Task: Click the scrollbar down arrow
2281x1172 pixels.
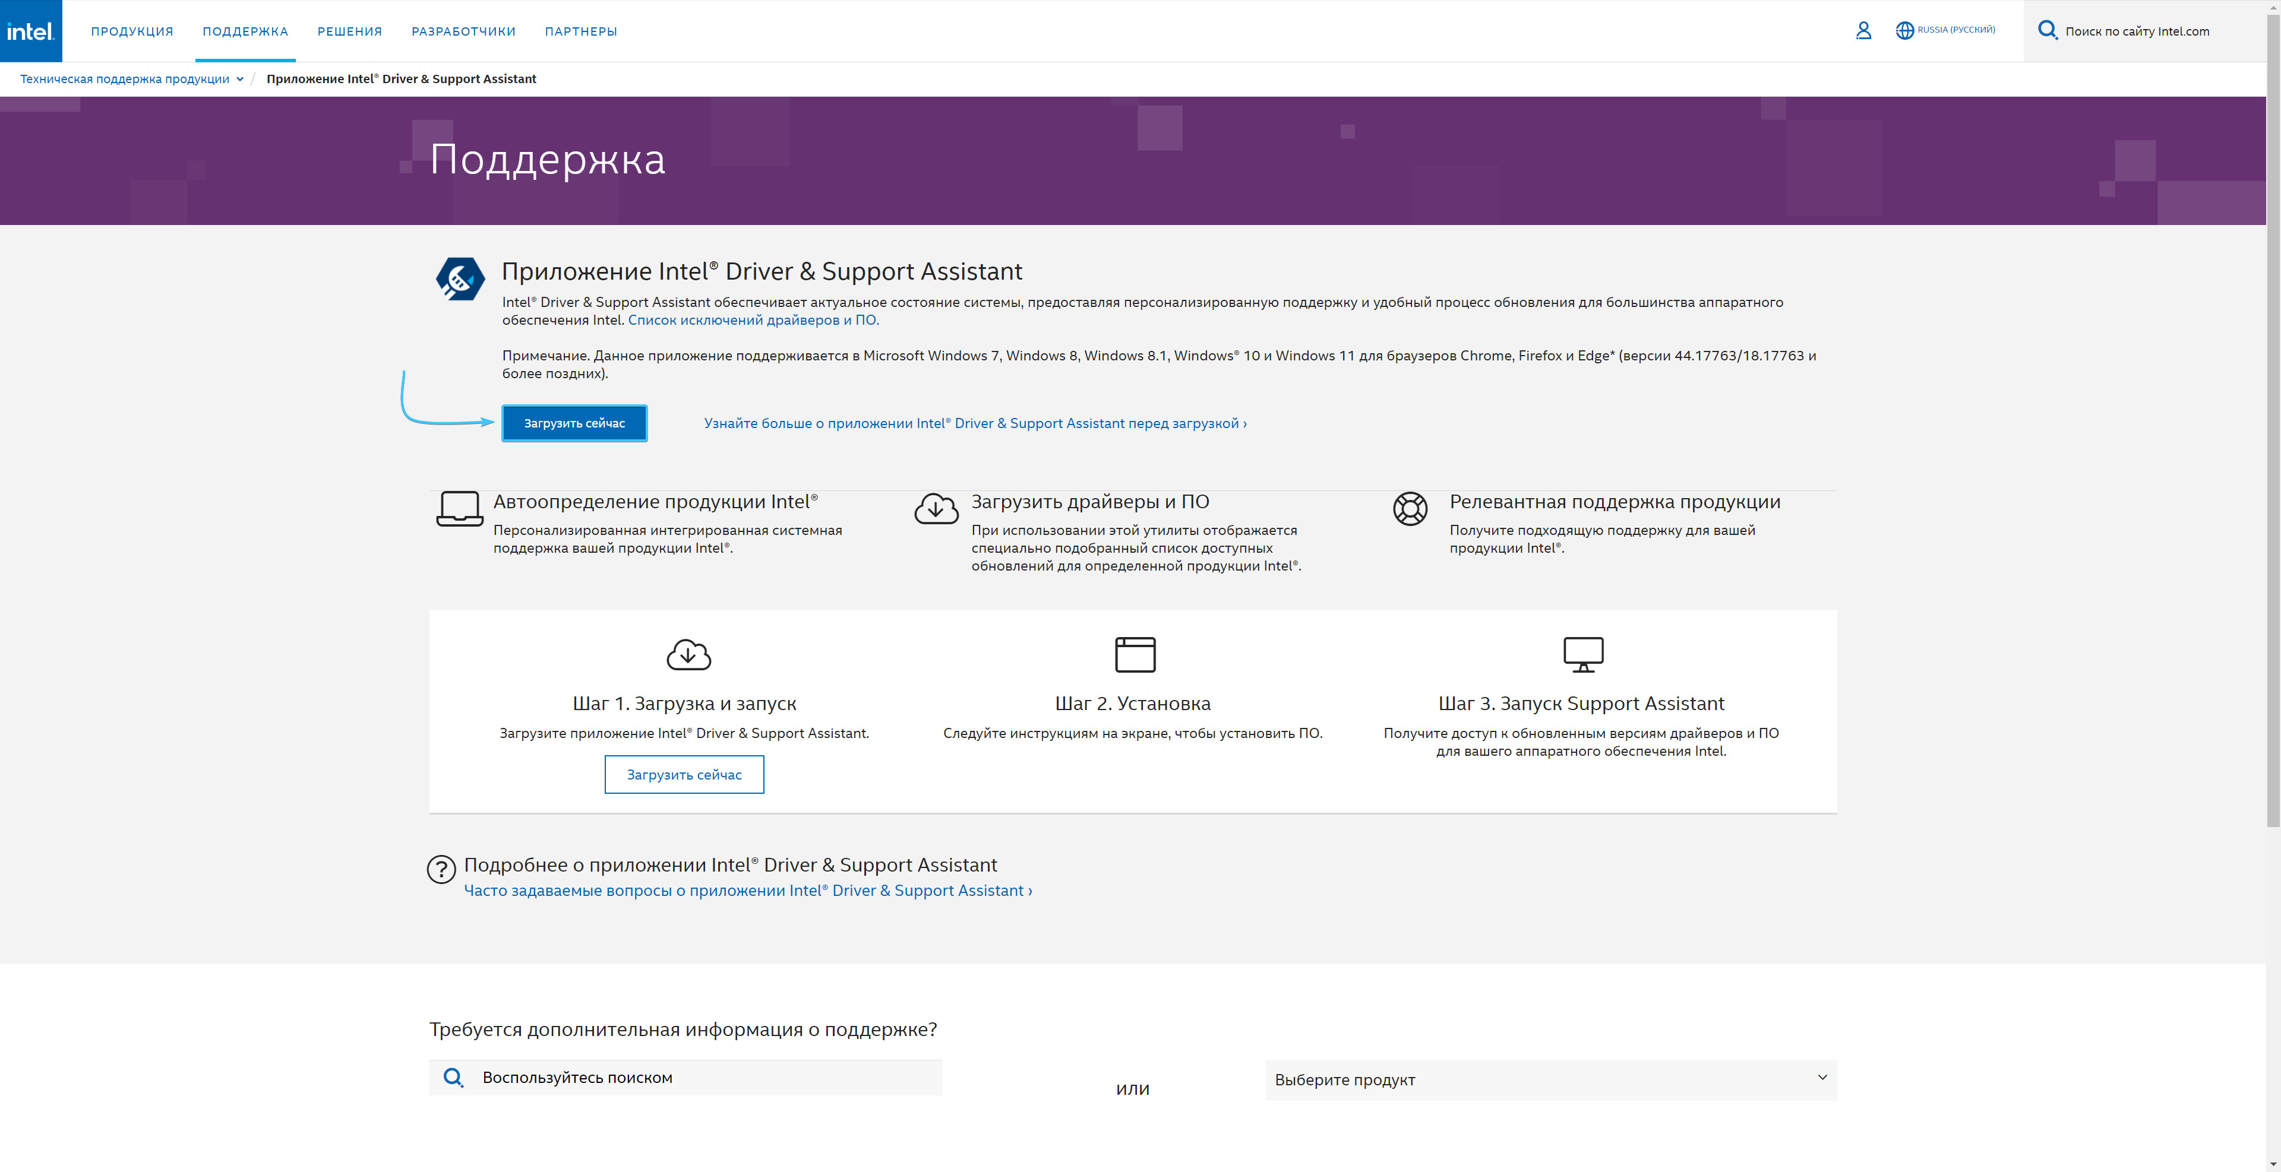Action: (2273, 1164)
